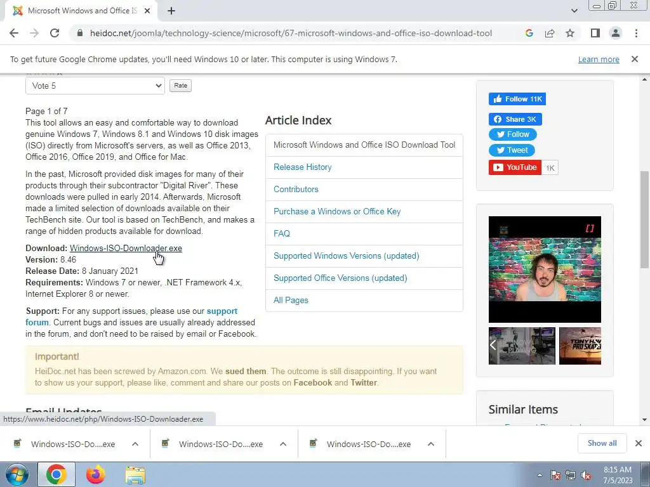Click the forward navigation arrow
Image resolution: width=650 pixels, height=487 pixels.
click(34, 33)
